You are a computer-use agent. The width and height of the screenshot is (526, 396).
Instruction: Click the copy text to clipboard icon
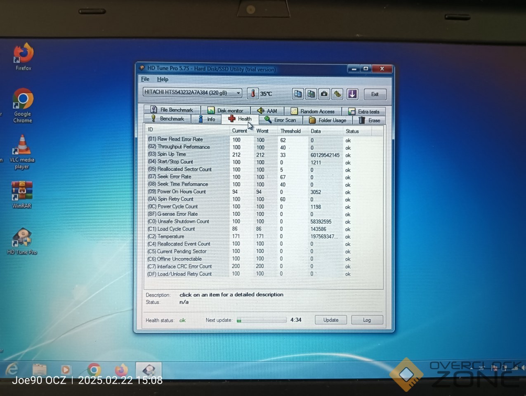pos(297,94)
